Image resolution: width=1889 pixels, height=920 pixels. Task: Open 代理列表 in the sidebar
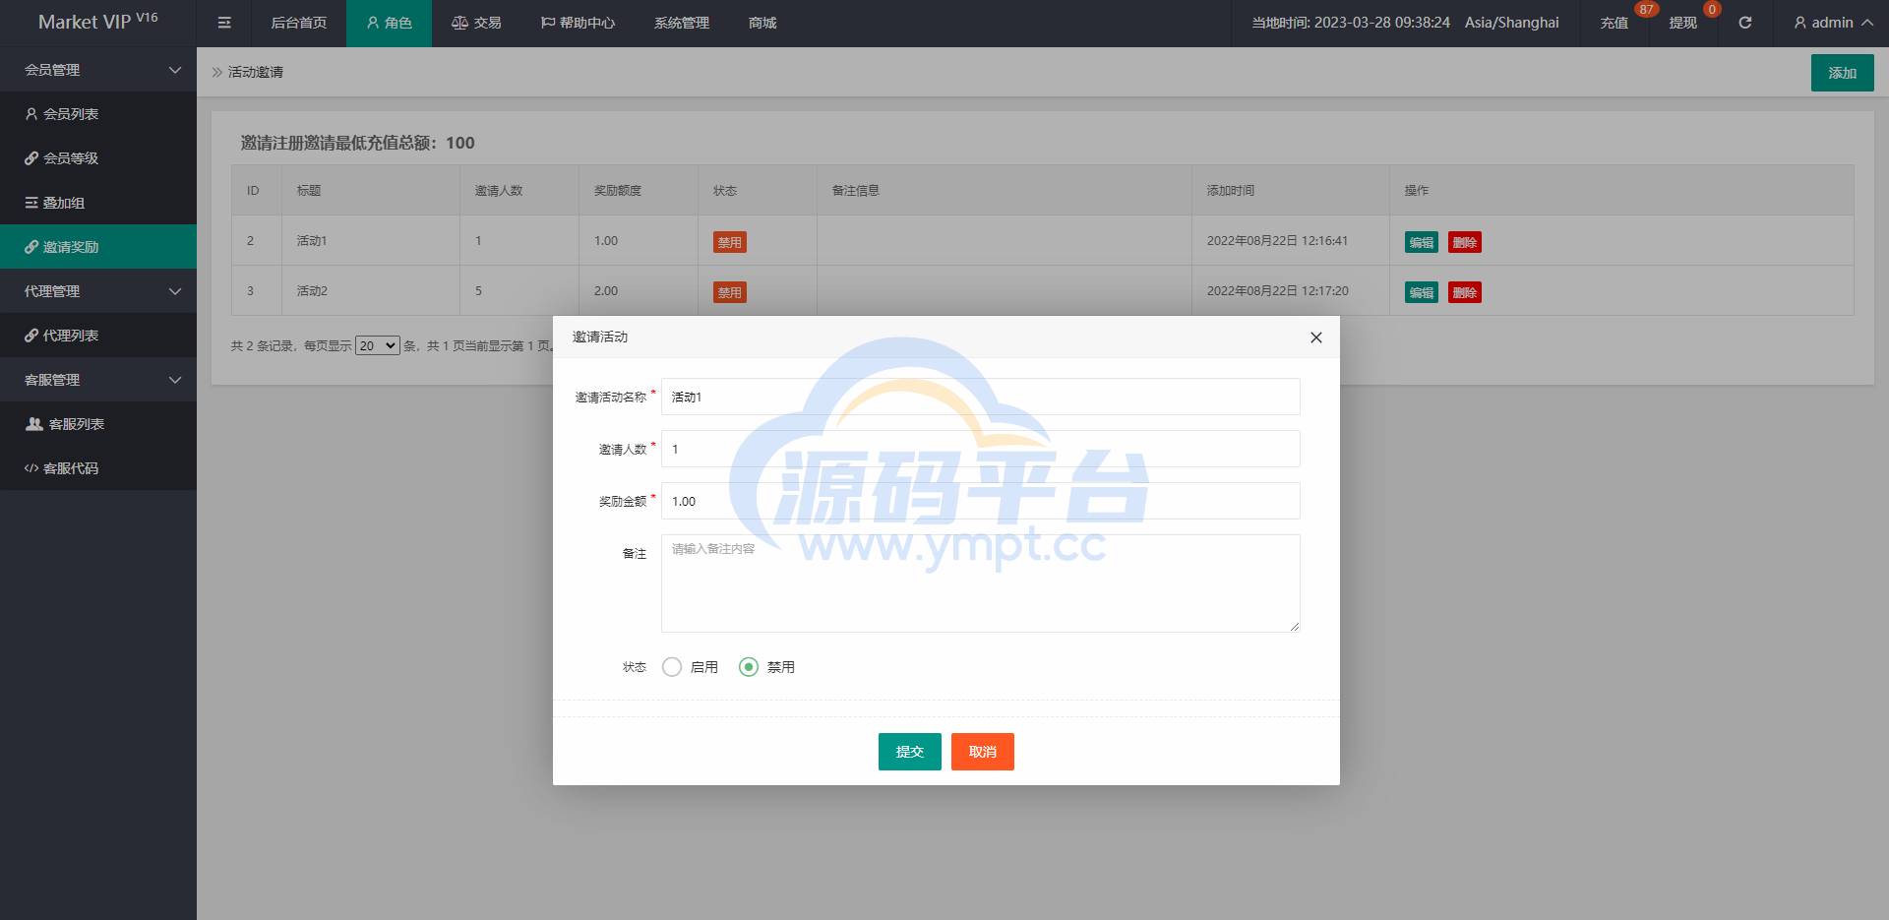tap(98, 336)
